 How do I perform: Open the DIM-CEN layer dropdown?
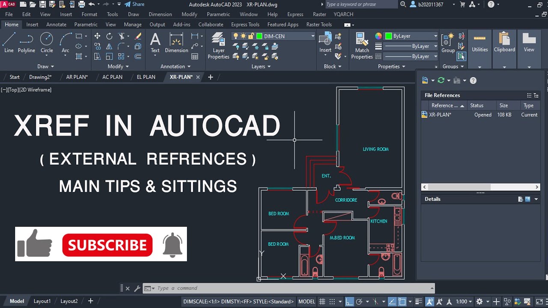tap(313, 36)
